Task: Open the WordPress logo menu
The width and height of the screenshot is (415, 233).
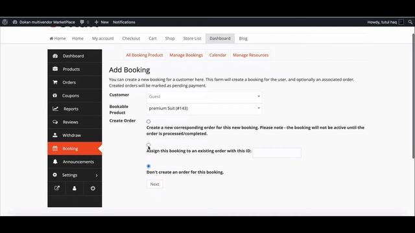Action: (5, 22)
